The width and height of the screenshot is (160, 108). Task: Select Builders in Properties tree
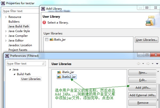click(x=14, y=22)
